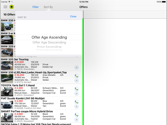Tap location D-79618, Rheinfelden
The image size is (167, 125).
coord(25,69)
